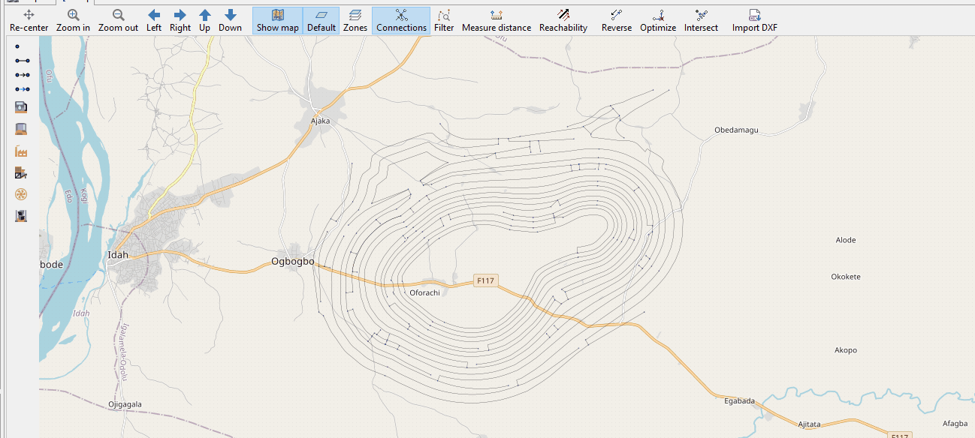Click the Obedamagu place label

tap(736, 130)
